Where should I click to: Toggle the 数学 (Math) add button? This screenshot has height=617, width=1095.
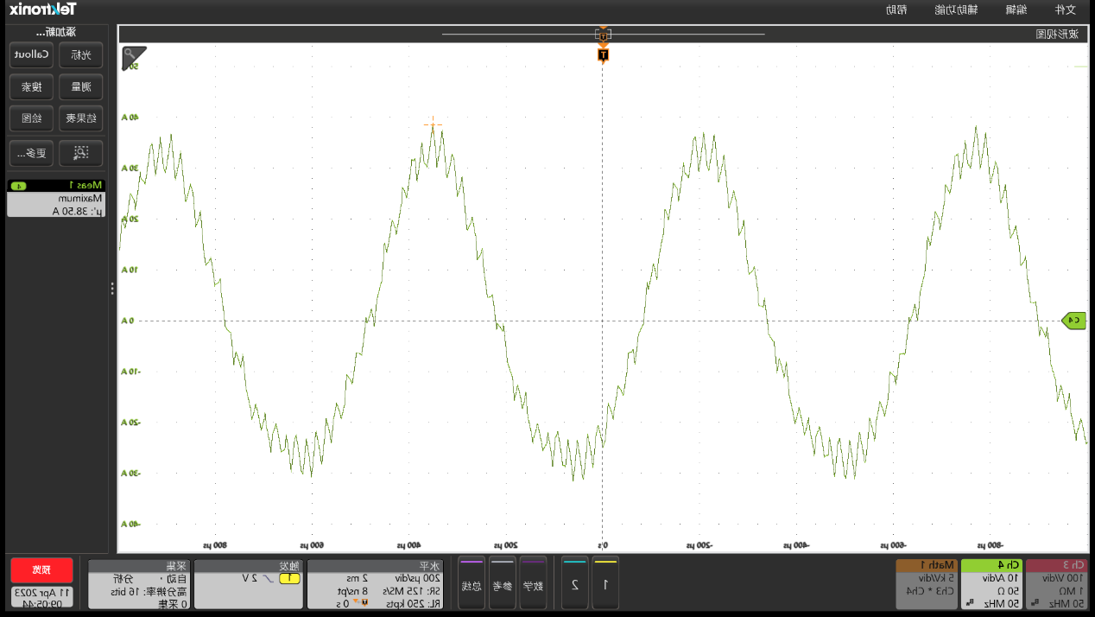(533, 583)
